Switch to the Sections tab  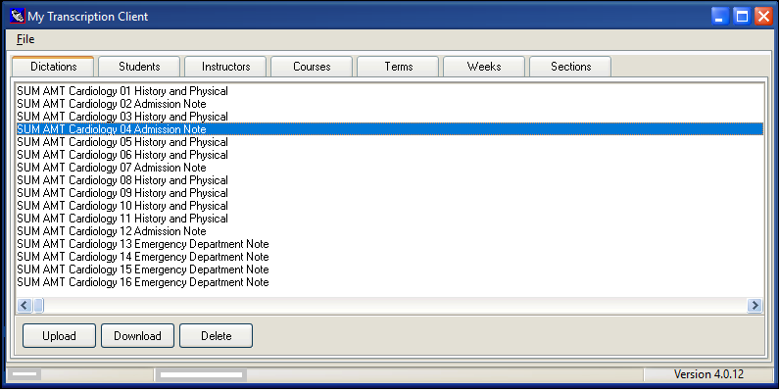[x=570, y=67]
